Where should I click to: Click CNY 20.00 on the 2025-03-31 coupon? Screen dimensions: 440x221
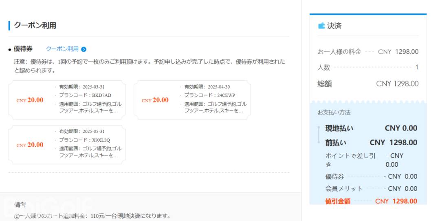30,100
